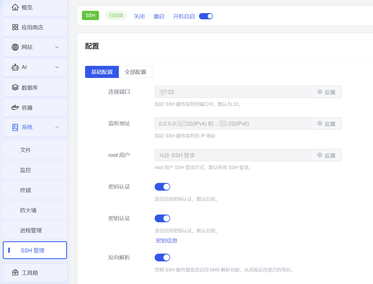Image resolution: width=373 pixels, height=284 pixels.
Task: Click the robot icon for AI
Action: tap(15, 67)
